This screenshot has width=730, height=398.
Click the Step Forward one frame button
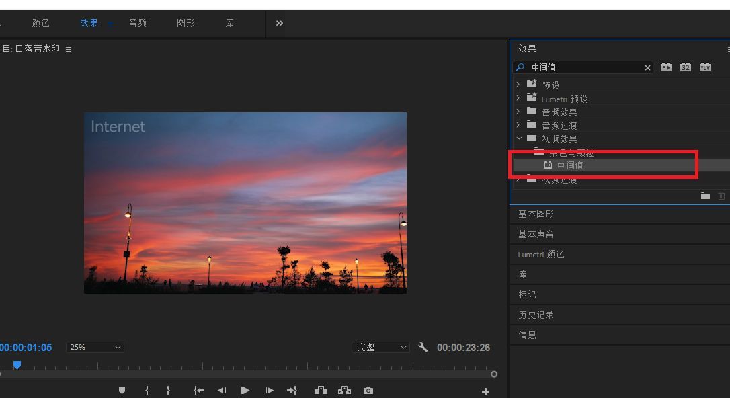coord(269,391)
